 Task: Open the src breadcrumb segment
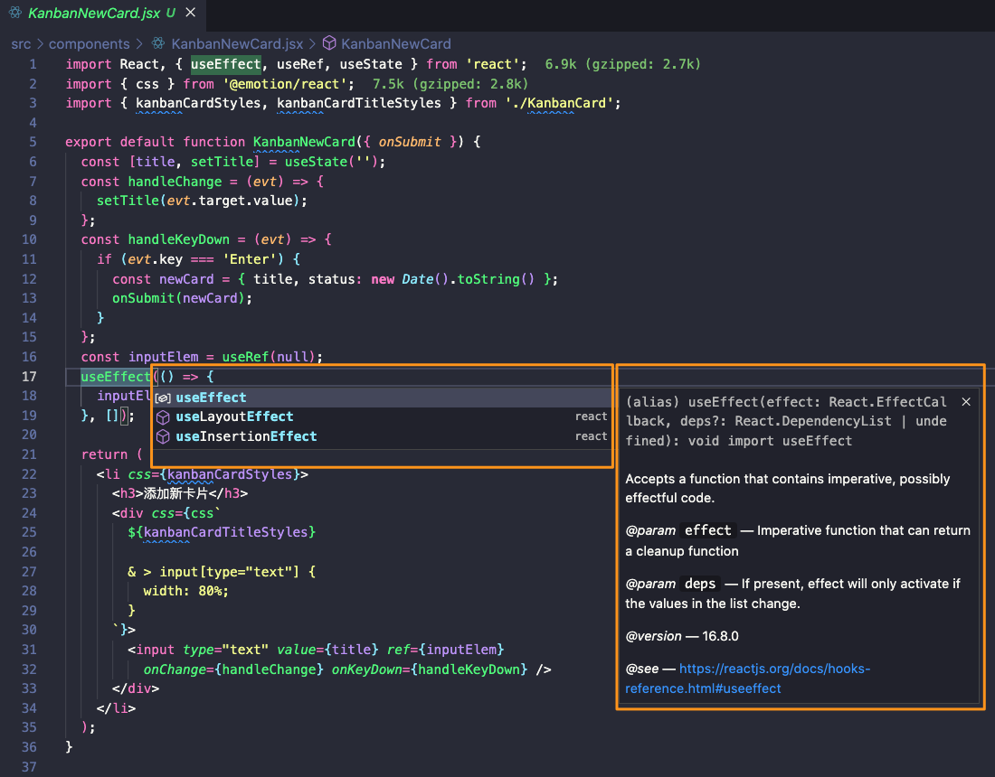[21, 43]
